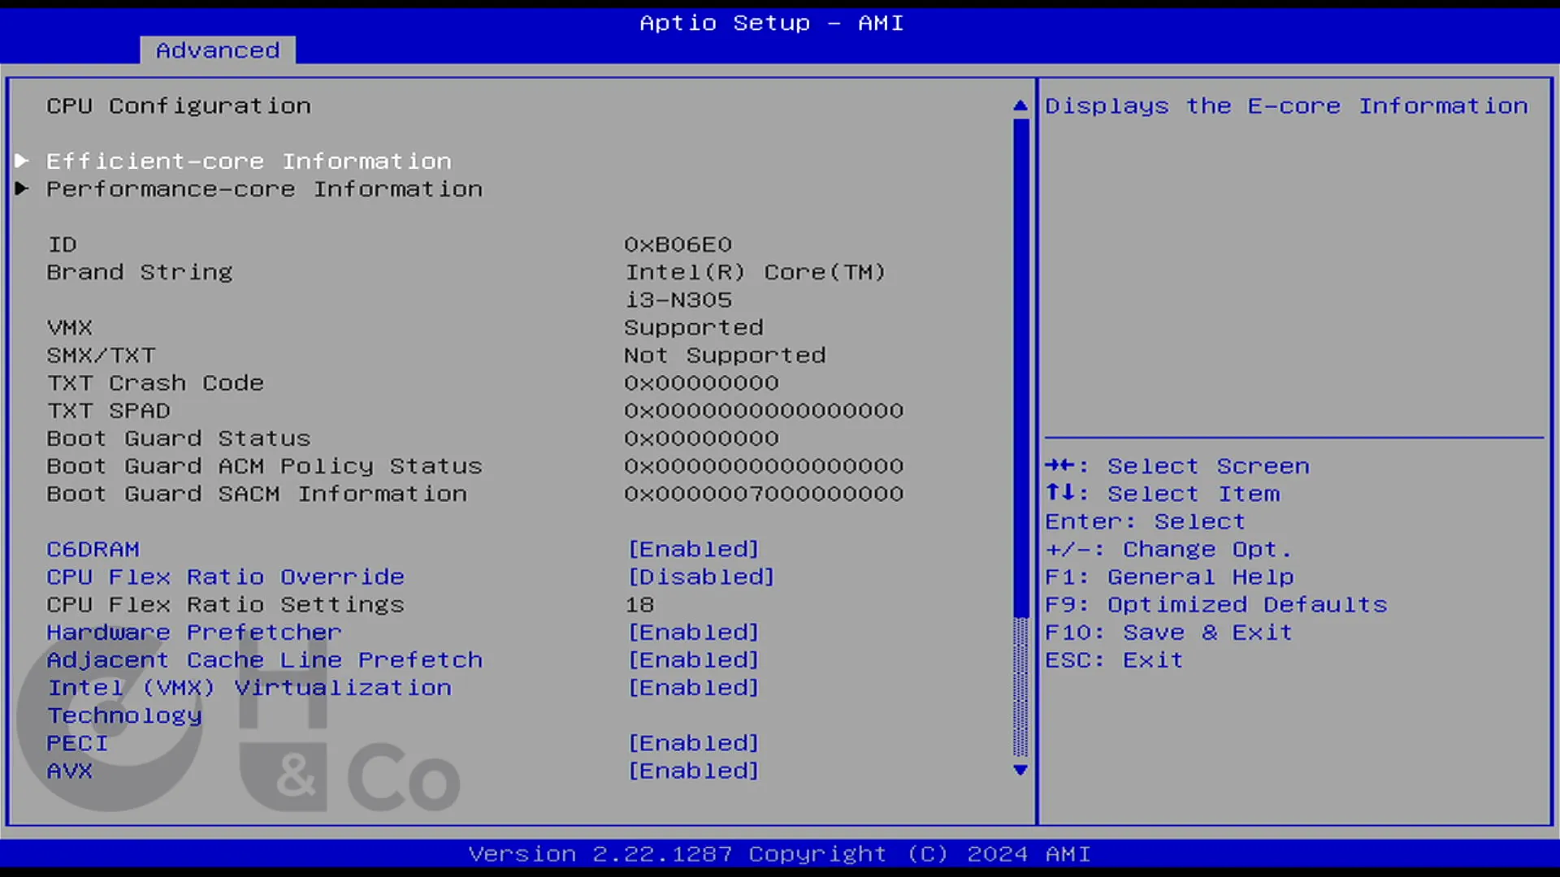
Task: Click Boot Guard Status value
Action: [701, 438]
